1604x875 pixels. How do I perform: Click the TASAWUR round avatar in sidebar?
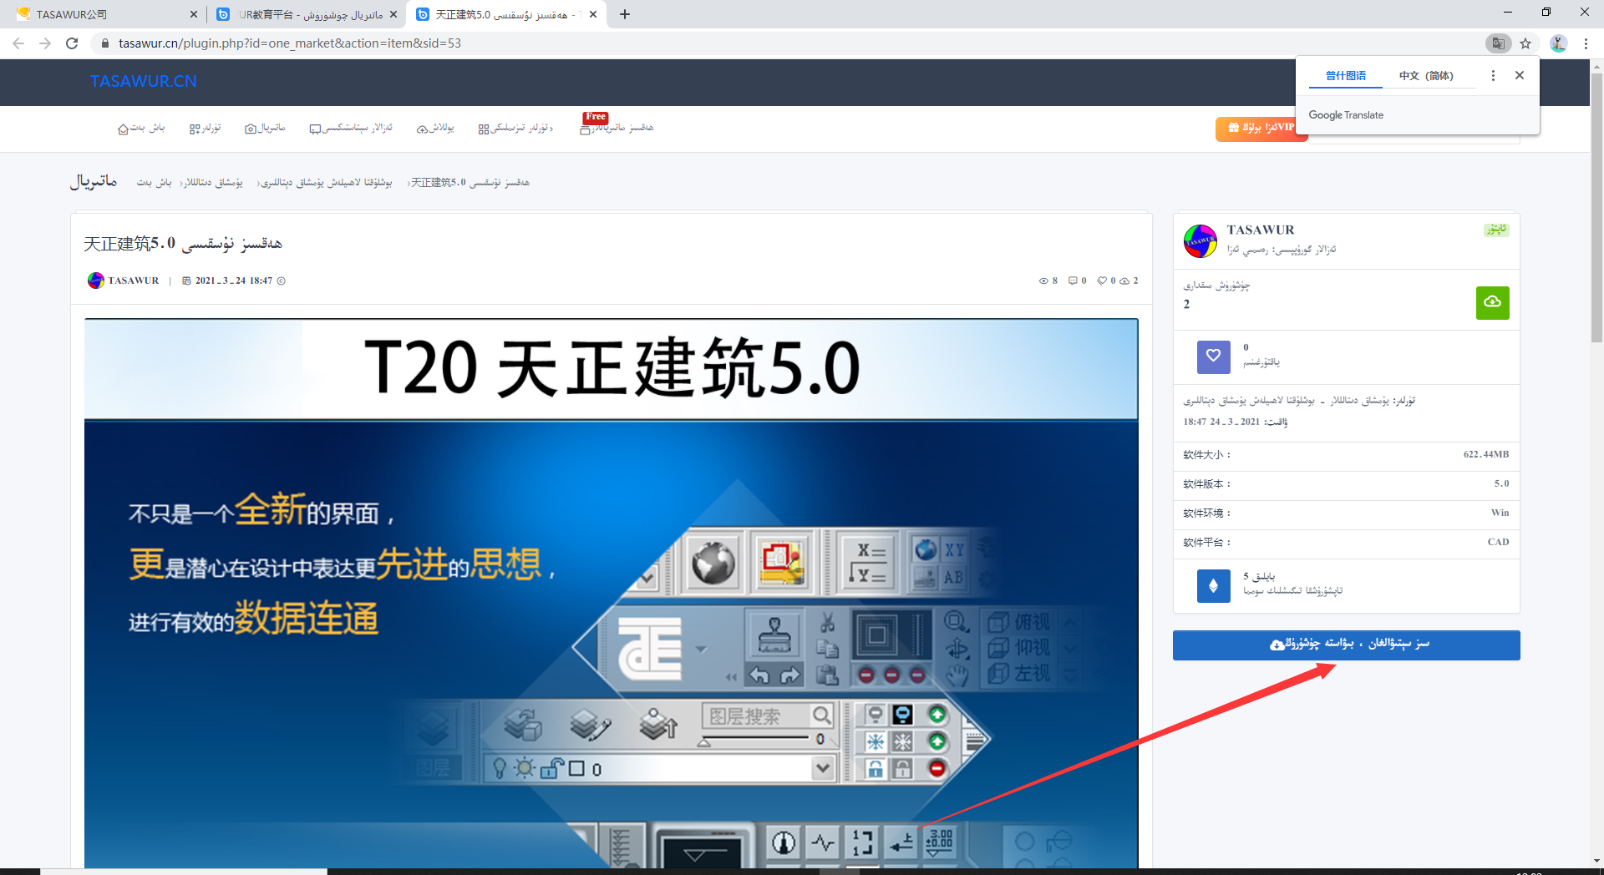click(1200, 240)
